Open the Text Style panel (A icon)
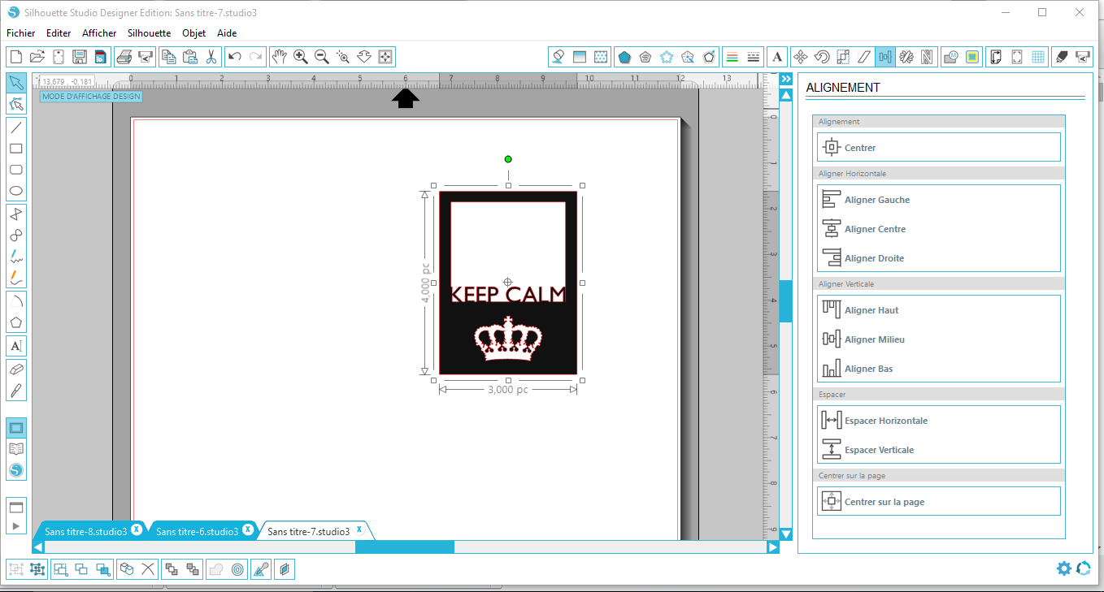 [x=777, y=57]
